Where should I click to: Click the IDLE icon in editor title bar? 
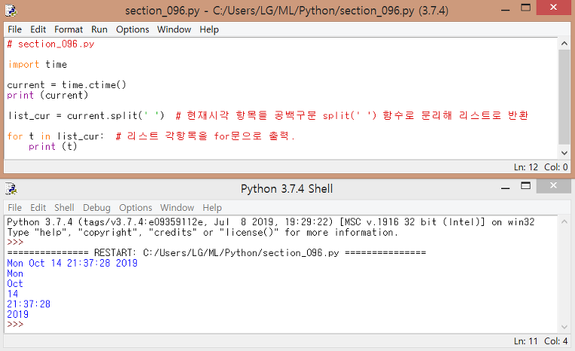point(11,11)
